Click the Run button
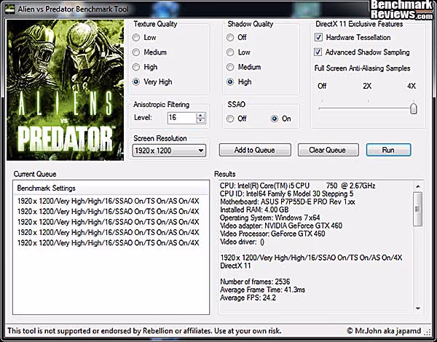 (x=388, y=150)
